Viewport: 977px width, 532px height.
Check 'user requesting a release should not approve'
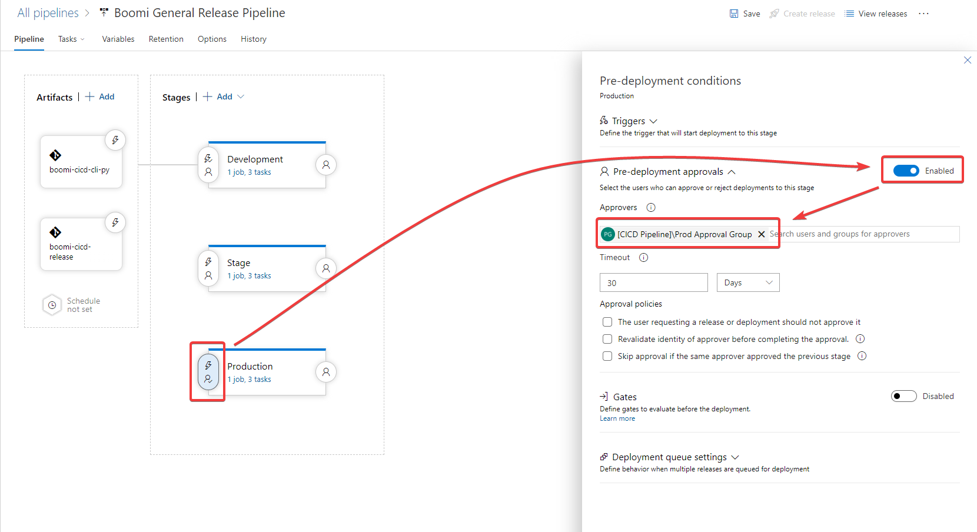pyautogui.click(x=607, y=322)
